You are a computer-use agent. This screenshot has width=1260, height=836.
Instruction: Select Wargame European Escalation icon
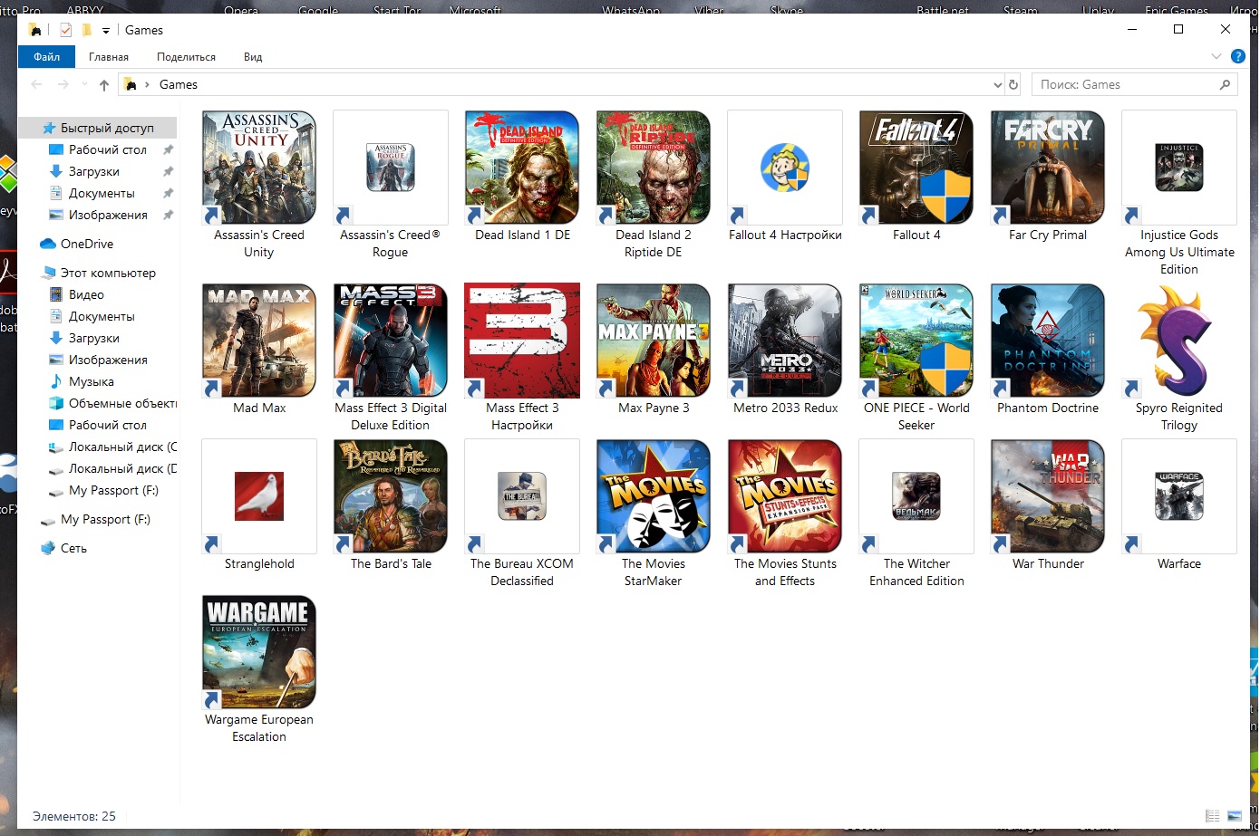[259, 652]
